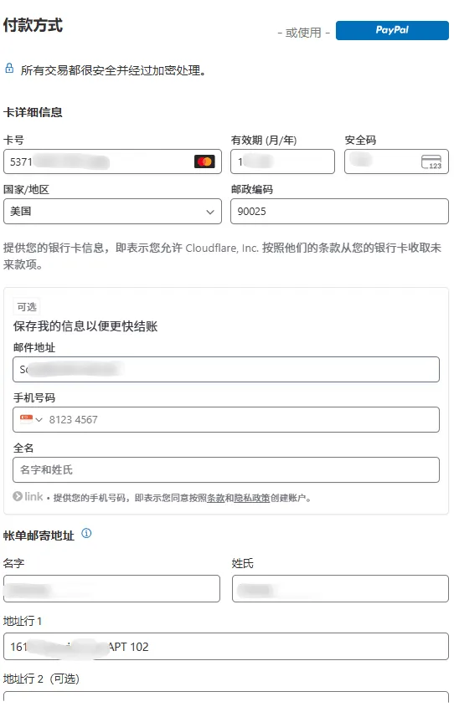This screenshot has width=454, height=707.
Task: Focus the 卡号 card number field
Action: coord(112,161)
